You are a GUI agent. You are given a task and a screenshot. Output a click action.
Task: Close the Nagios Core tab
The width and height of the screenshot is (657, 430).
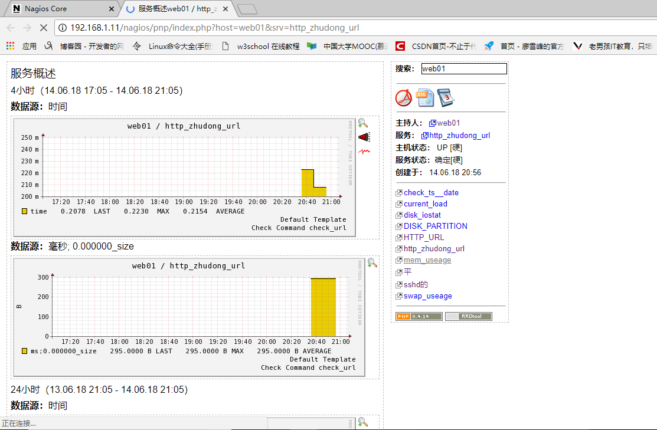click(x=112, y=9)
